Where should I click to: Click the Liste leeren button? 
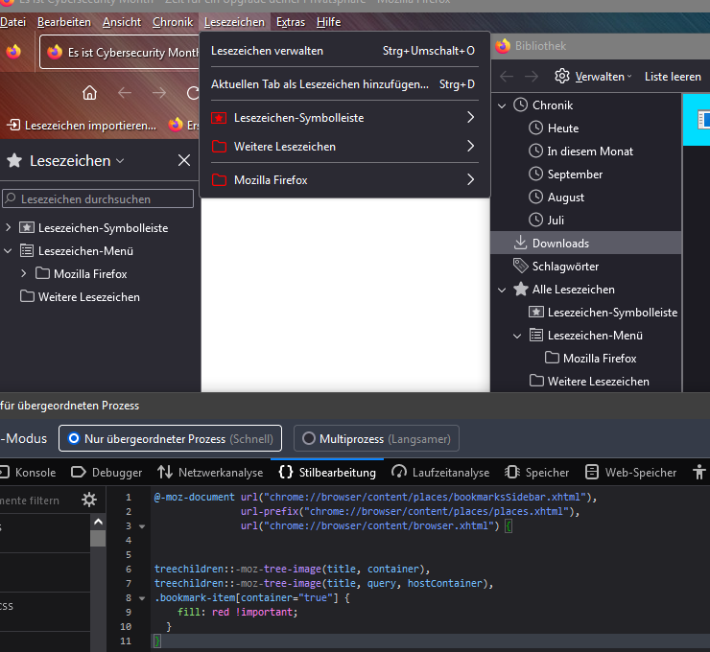tap(672, 76)
